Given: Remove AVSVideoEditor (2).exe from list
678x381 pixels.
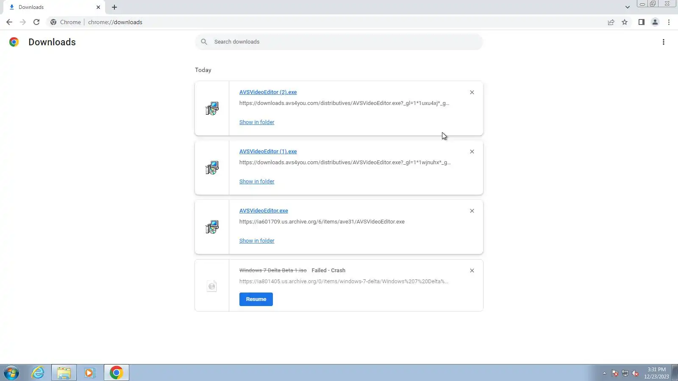Looking at the screenshot, I should (472, 92).
